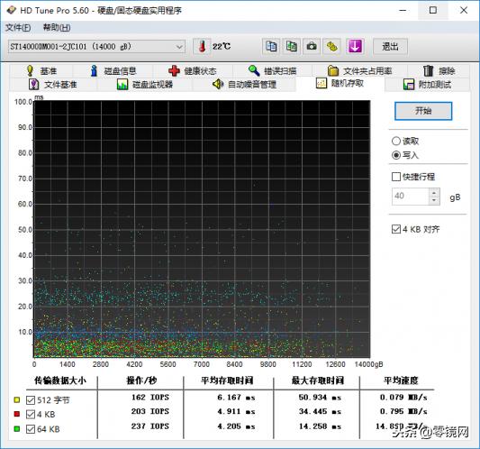The width and height of the screenshot is (480, 449).
Task: Switch to the 文件基准 tab
Action: tap(52, 84)
